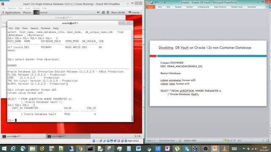Image resolution: width=271 pixels, height=152 pixels.
Task: Show hidden system tray icons arrow
Action: [240, 149]
